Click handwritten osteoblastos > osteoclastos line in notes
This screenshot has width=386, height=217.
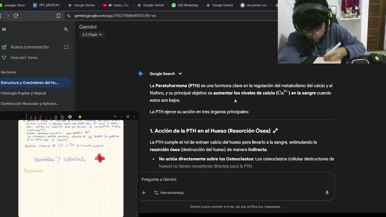click(x=60, y=159)
